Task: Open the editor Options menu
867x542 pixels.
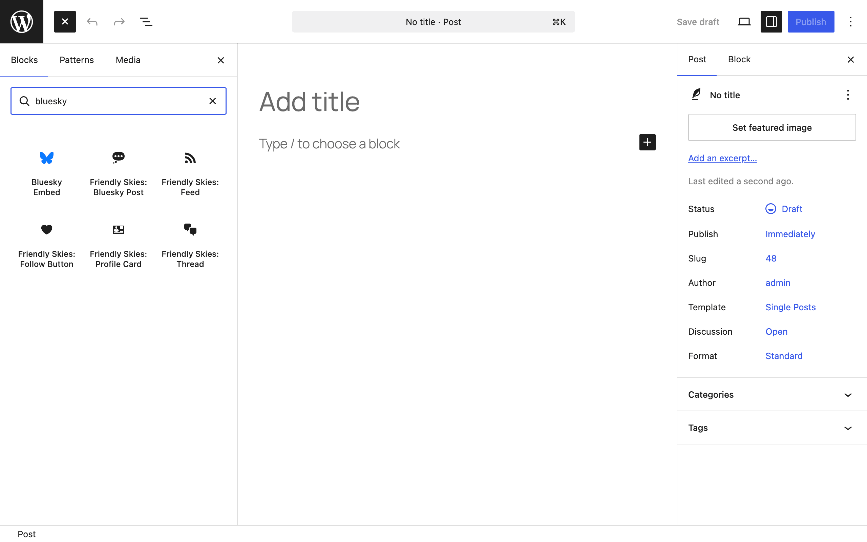Action: pos(850,21)
